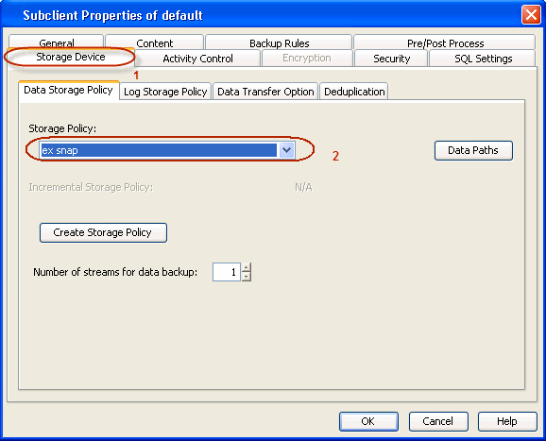Switch to Log Storage Policy sub-tab
This screenshot has width=546, height=441.
pyautogui.click(x=165, y=92)
